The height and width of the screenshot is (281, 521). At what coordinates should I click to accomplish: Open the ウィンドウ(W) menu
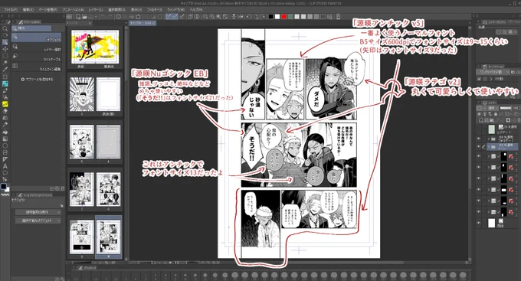click(175, 10)
